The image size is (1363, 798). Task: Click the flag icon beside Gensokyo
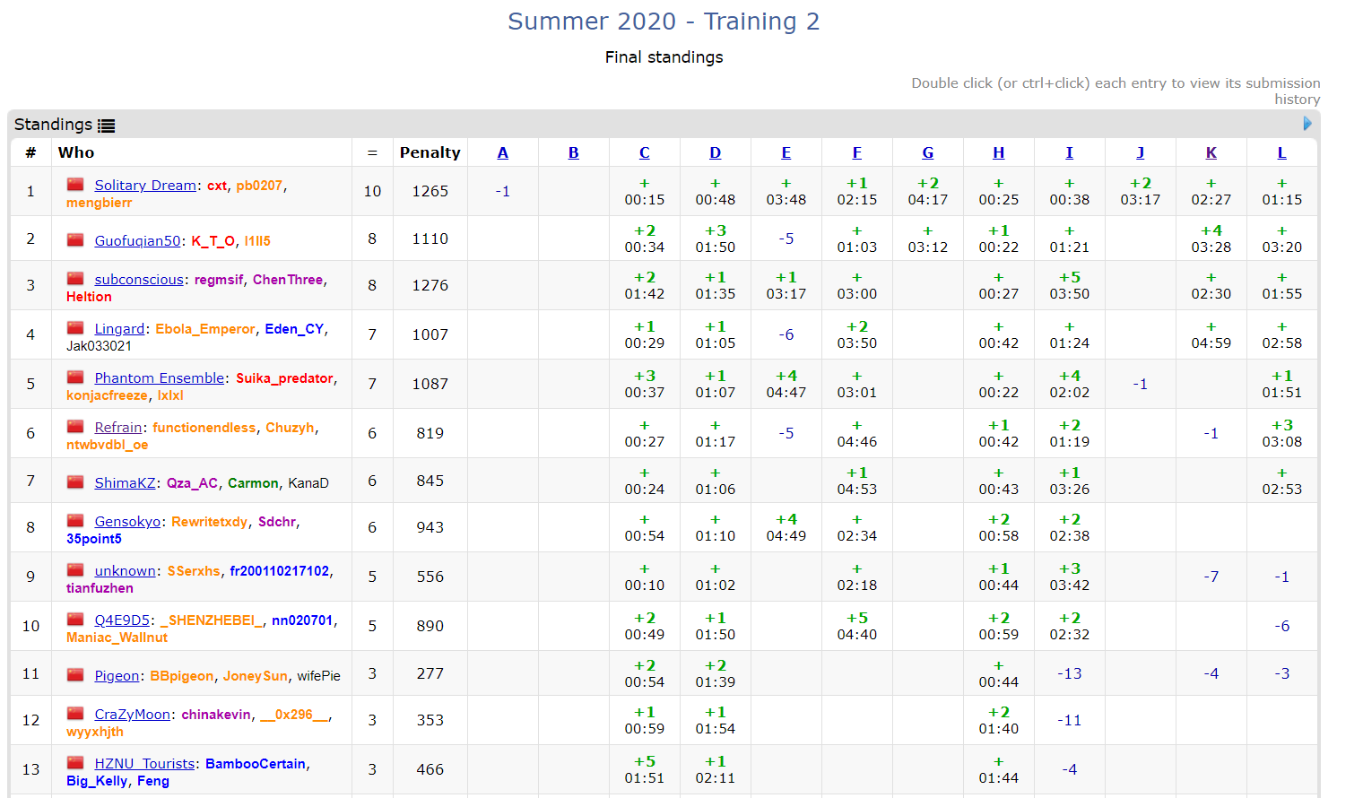(75, 521)
